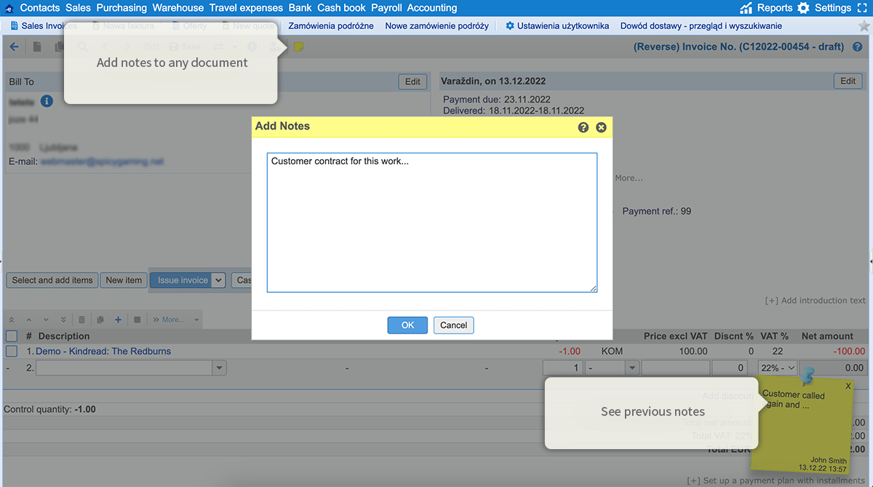Check the select-all checkbox in Description header
873x487 pixels.
click(11, 336)
